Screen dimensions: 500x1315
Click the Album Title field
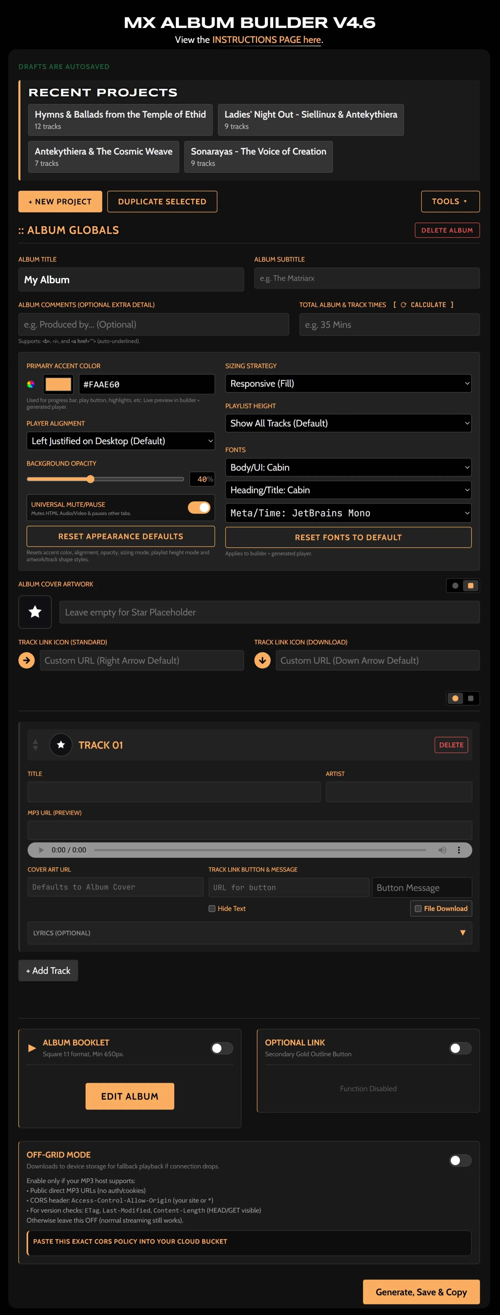[x=131, y=279]
